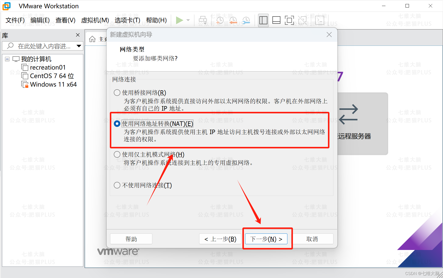Collapse the 我的计算机 tree node
The height and width of the screenshot is (278, 443).
coord(7,59)
